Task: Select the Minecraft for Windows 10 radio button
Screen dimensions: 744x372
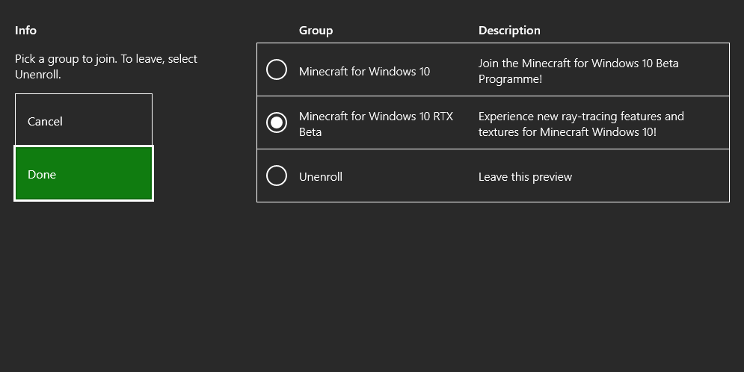Action: 277,70
